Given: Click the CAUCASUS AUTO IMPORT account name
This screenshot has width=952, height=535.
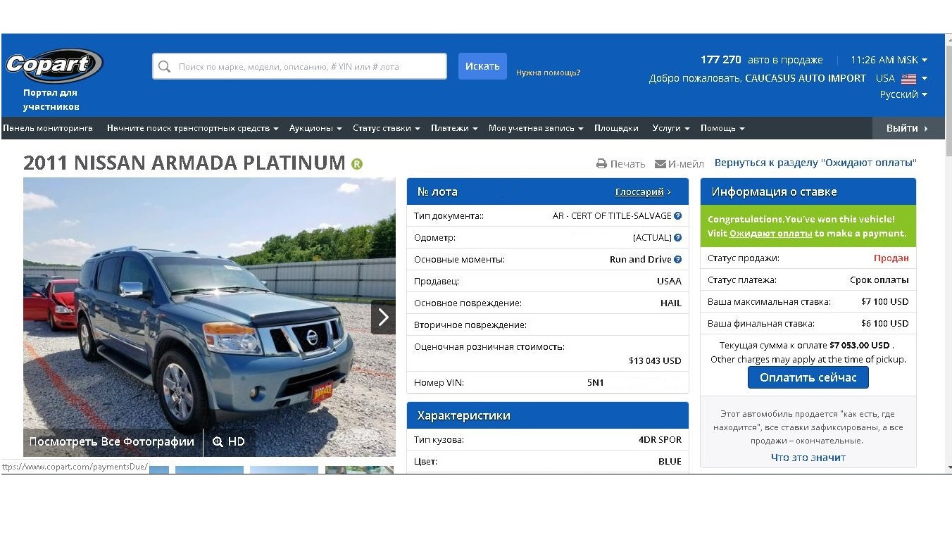Looking at the screenshot, I should (806, 78).
